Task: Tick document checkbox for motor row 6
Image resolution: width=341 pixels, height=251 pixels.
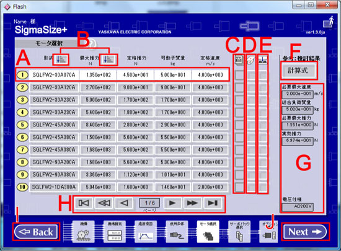Action: pyautogui.click(x=239, y=138)
